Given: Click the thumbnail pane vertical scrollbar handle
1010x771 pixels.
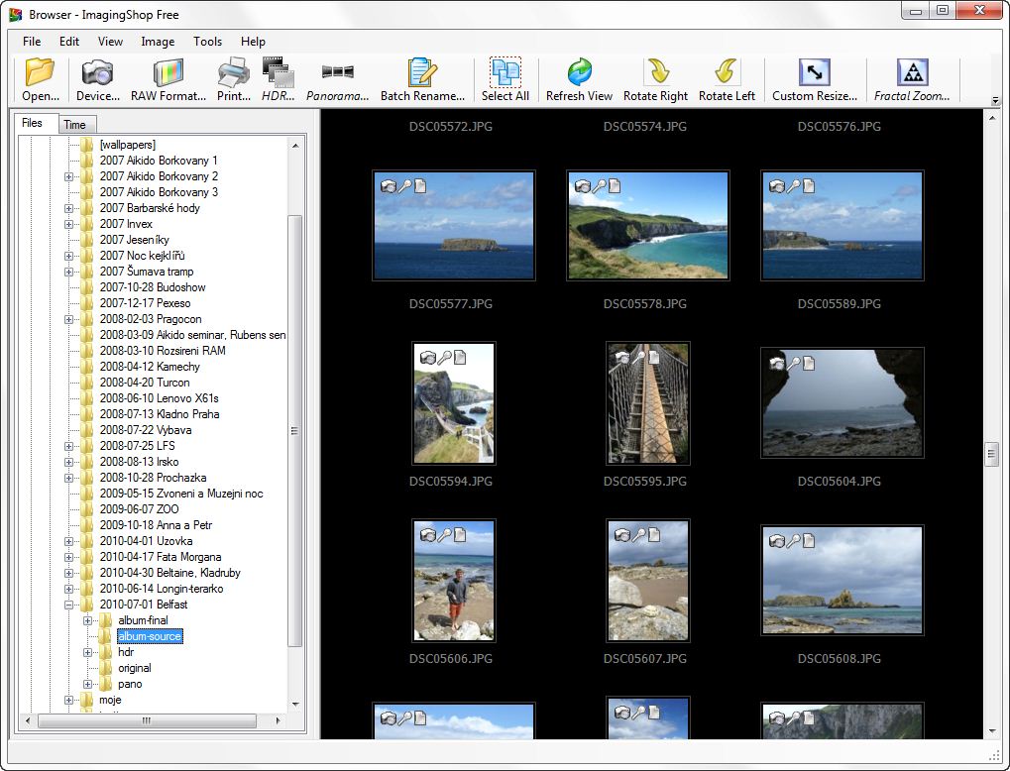Looking at the screenshot, I should [991, 454].
